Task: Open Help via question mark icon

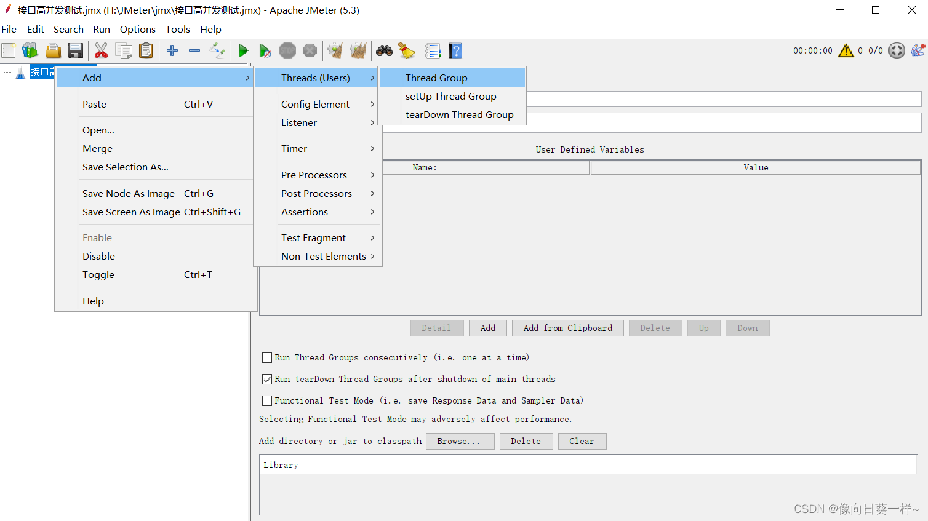Action: (455, 50)
